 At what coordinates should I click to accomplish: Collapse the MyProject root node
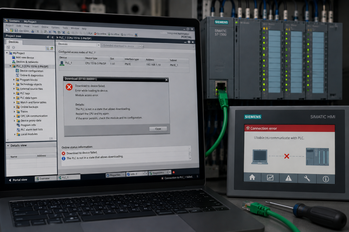pyautogui.click(x=7, y=53)
